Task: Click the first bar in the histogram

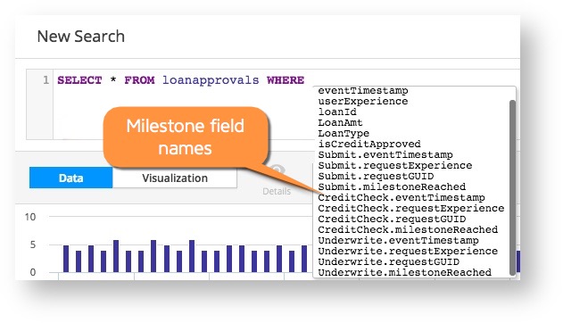Action: [66, 259]
